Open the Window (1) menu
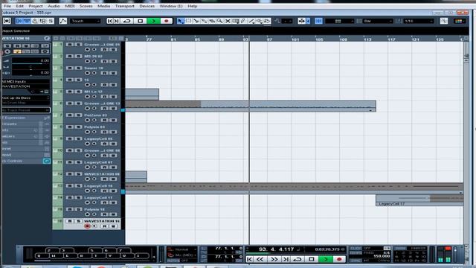This screenshot has height=268, width=476. (x=171, y=6)
